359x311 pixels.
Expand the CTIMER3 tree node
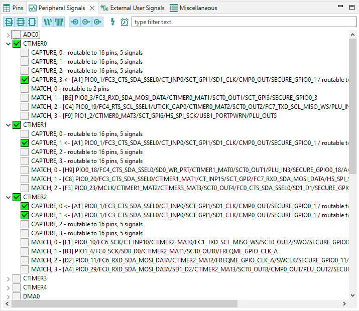[x=8, y=279]
